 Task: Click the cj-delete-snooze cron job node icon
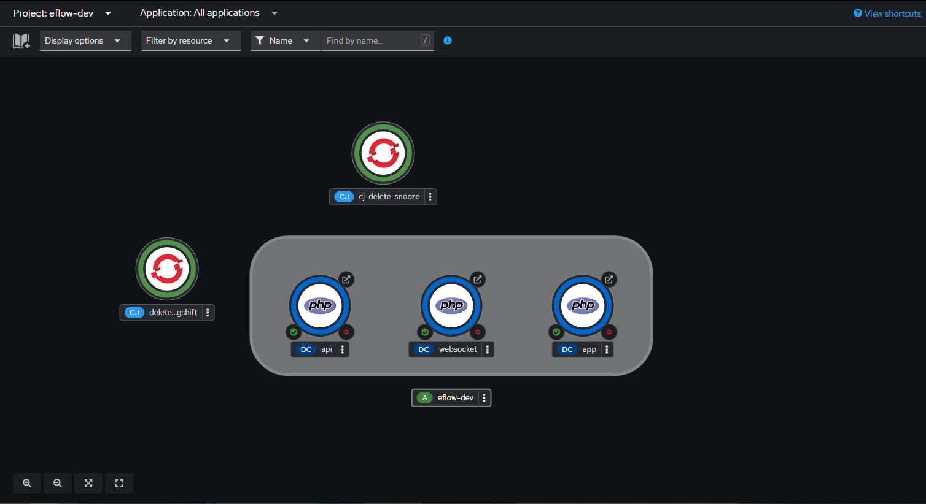(383, 153)
